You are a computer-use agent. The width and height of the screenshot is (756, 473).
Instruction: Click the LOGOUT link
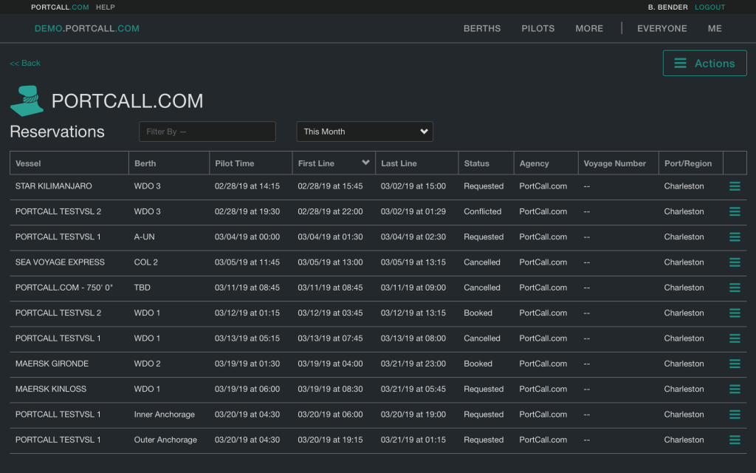click(709, 7)
